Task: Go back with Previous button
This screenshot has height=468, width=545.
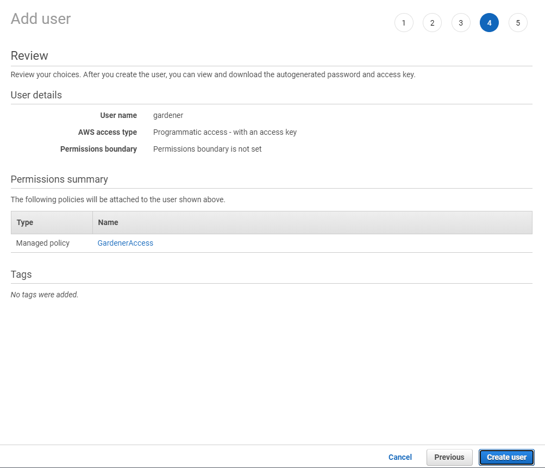Action: 449,457
